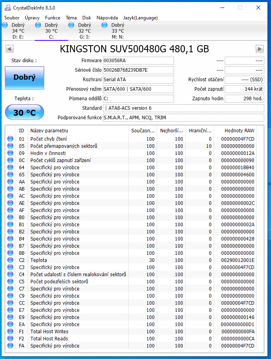This screenshot has width=271, height=359.
Task: Click the Současn... column header
Action: coord(143,130)
